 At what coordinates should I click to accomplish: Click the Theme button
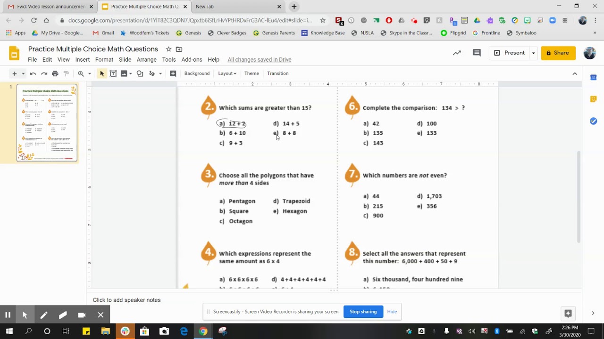(x=252, y=73)
